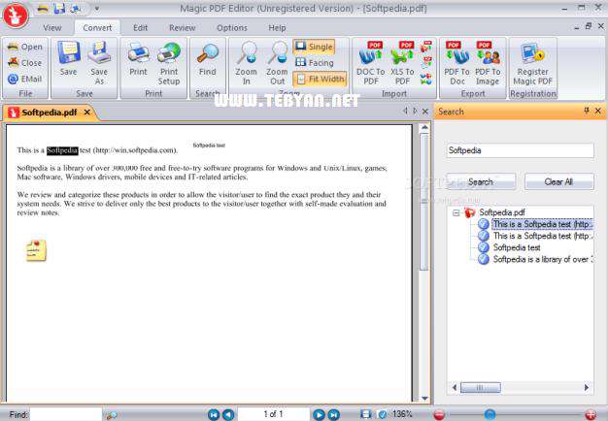
Task: Open the Edit ribbon tab
Action: click(140, 28)
